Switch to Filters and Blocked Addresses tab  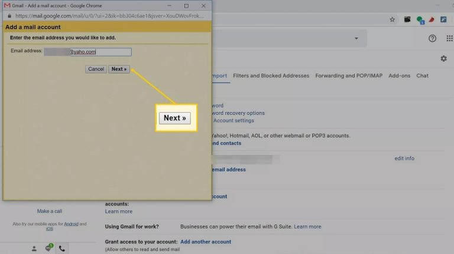click(x=271, y=75)
